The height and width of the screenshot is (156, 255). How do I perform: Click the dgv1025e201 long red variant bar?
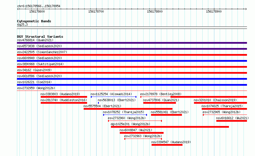coord(170,127)
